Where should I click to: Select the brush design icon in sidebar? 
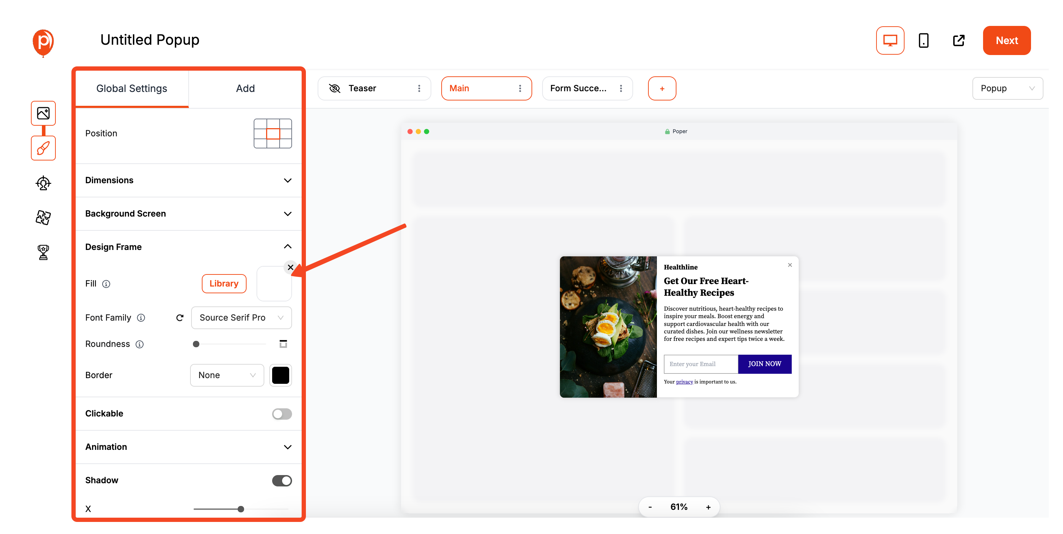click(x=43, y=148)
